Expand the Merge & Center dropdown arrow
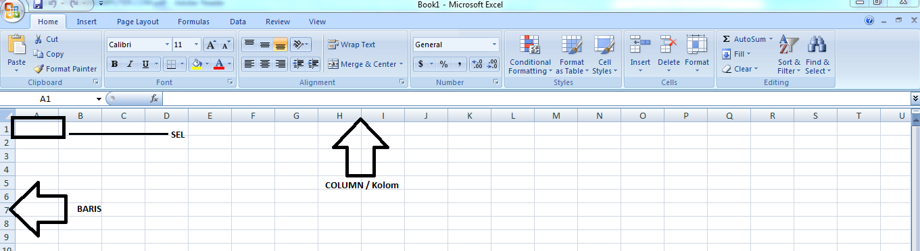This screenshot has width=920, height=251. [401, 64]
